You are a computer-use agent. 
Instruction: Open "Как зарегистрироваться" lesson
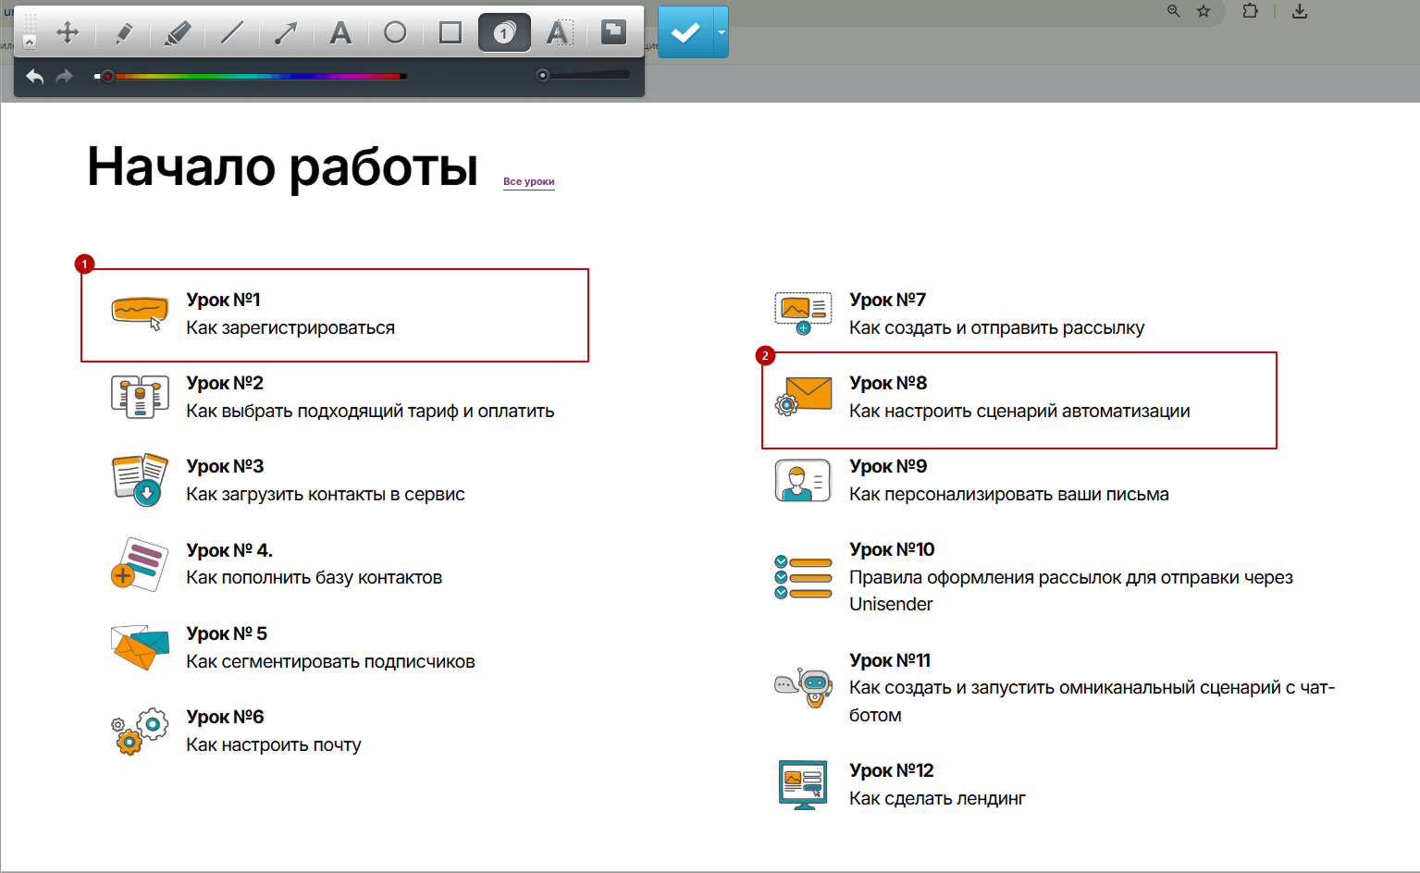click(290, 328)
